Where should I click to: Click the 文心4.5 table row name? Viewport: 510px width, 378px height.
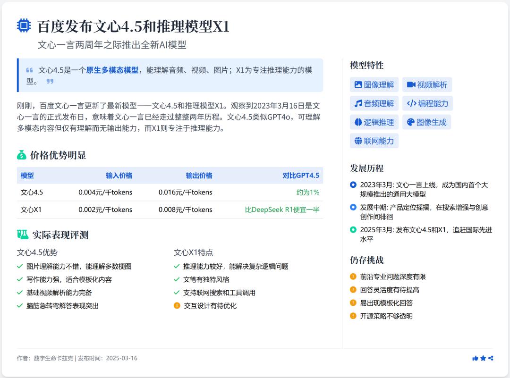tap(32, 193)
